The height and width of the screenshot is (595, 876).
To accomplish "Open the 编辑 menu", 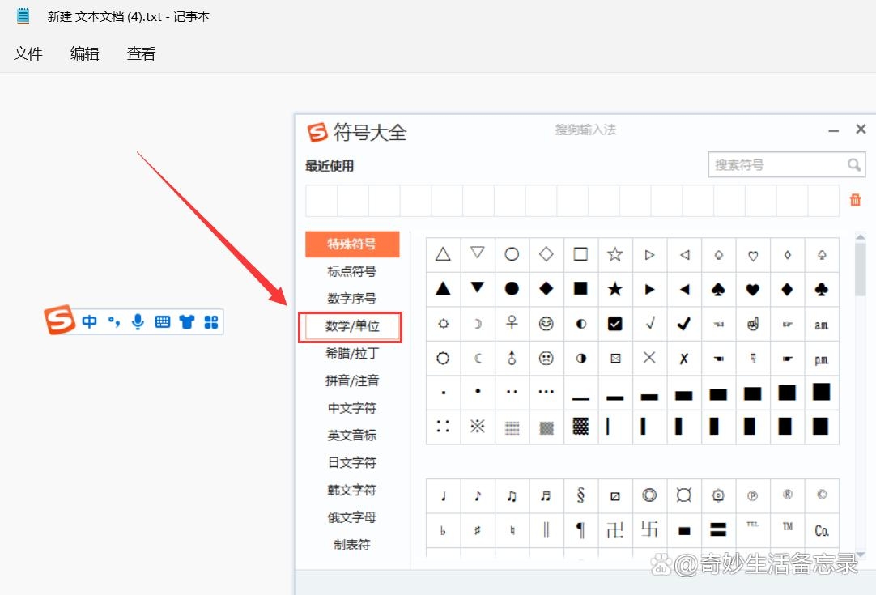I will tap(84, 53).
